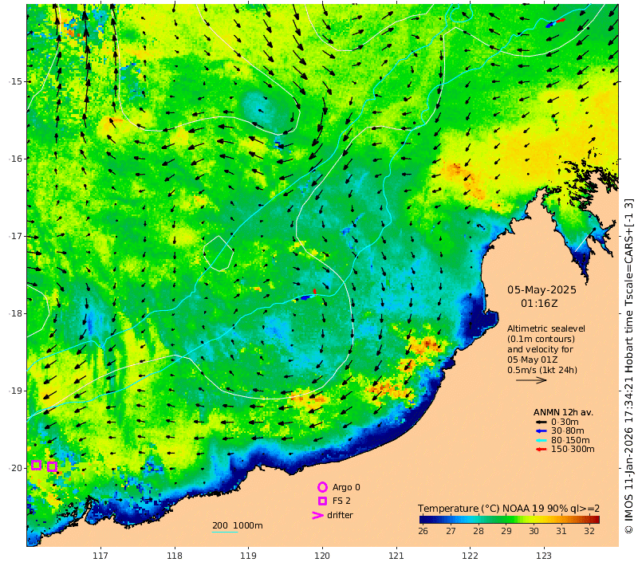638x566 pixels.
Task: Click the magenta drifter arrowhead legend marker
Action: 317,515
